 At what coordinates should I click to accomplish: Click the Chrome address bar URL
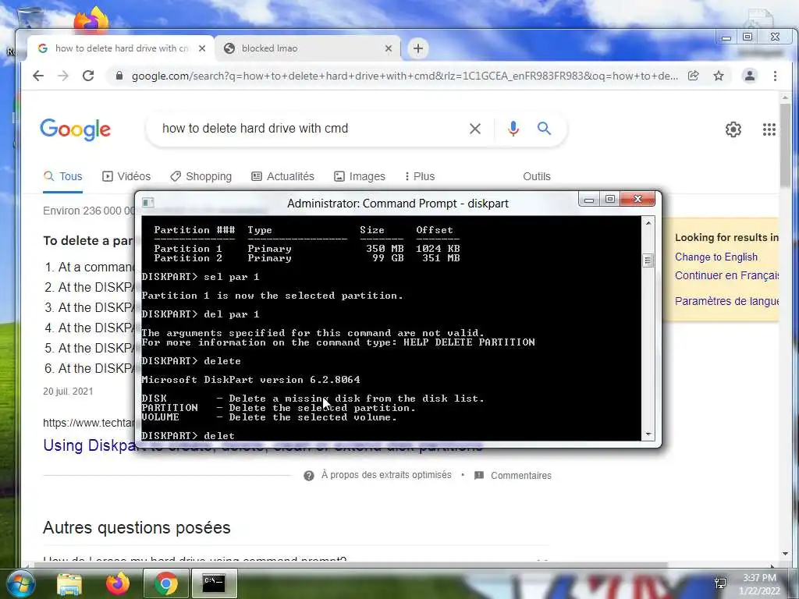point(405,76)
